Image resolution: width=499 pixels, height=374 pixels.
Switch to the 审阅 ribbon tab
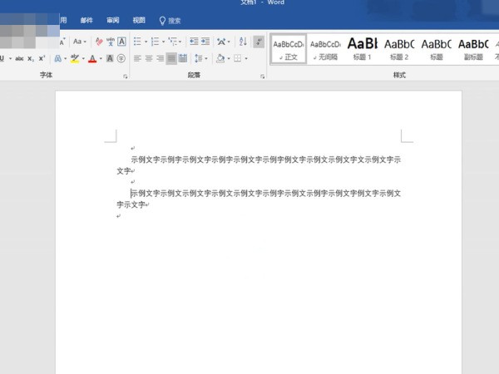click(x=113, y=21)
